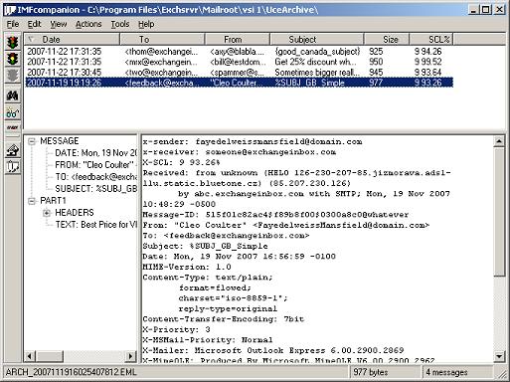Sort messages by the SCL% column header
Image resolution: width=510 pixels, height=382 pixels.
[x=431, y=39]
